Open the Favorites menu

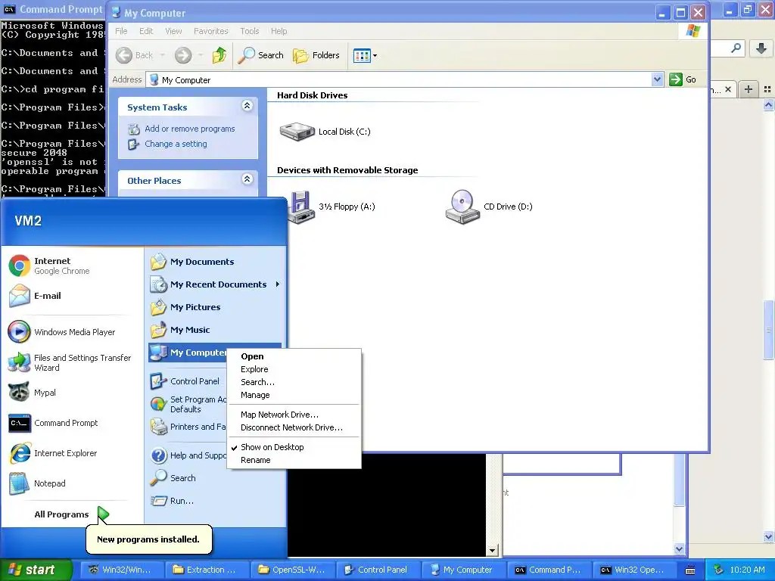(211, 31)
